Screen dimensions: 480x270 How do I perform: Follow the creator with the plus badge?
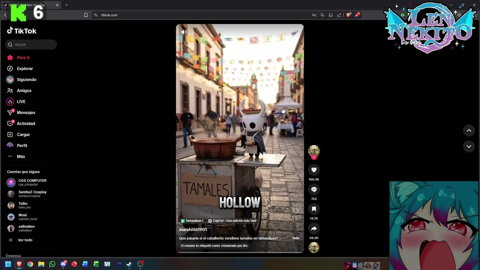point(314,157)
